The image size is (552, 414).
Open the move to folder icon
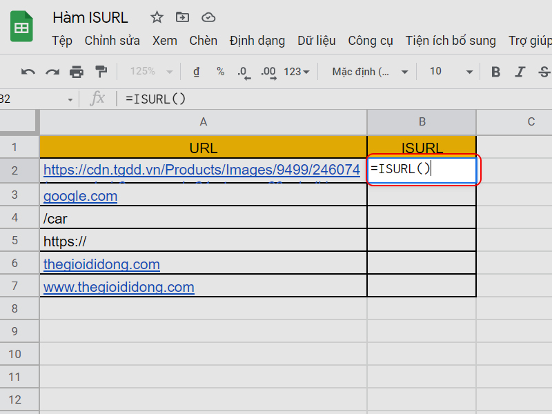click(182, 17)
